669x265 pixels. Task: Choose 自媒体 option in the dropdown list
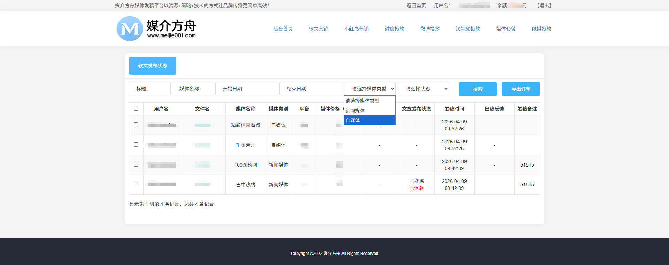(369, 120)
